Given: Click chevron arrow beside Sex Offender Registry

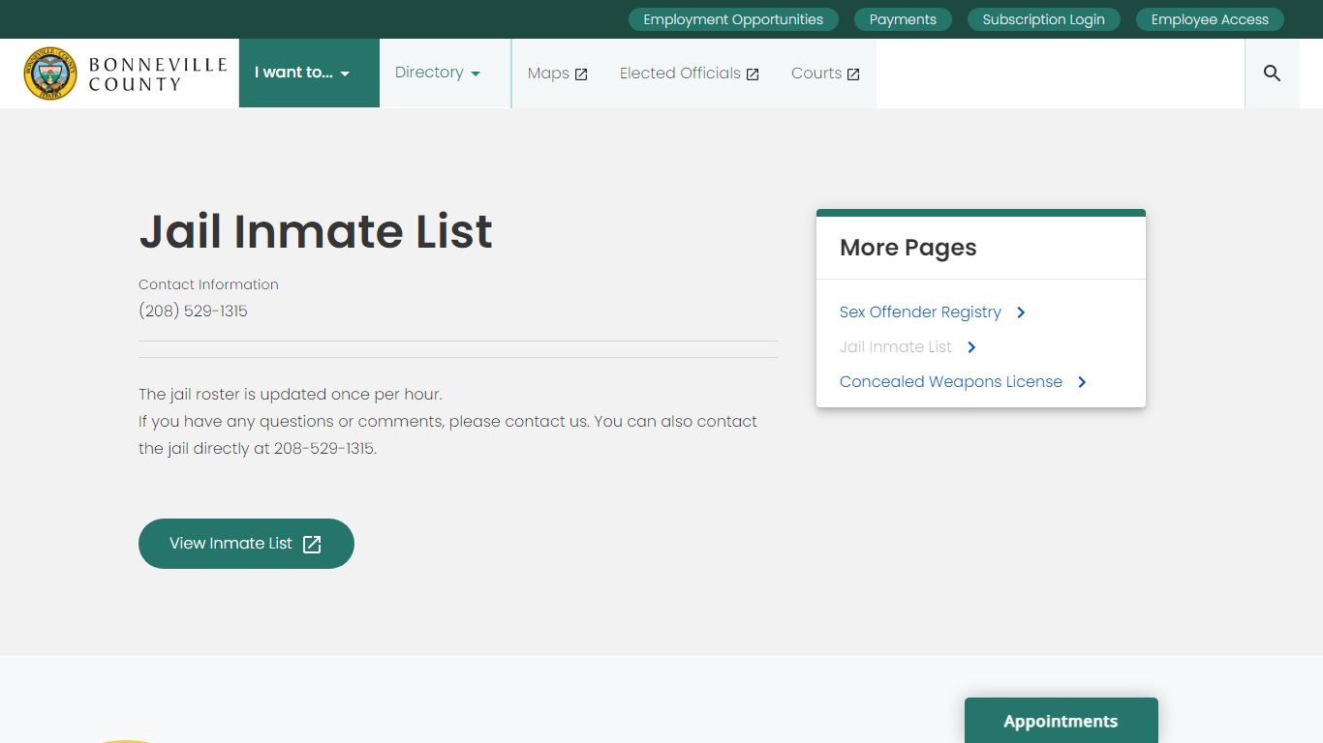Looking at the screenshot, I should coord(1021,312).
